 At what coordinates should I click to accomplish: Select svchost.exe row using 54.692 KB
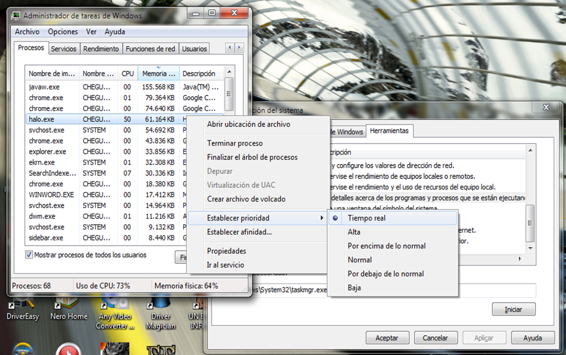(x=106, y=130)
